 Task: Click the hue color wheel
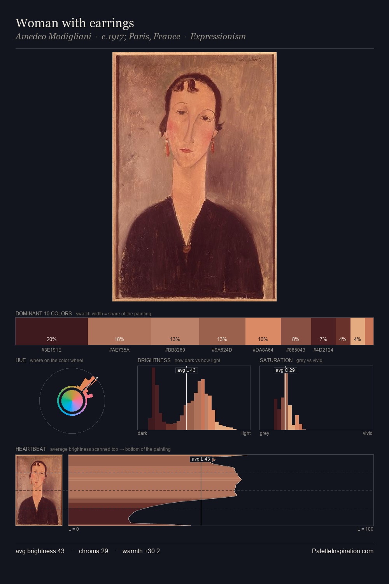72,401
